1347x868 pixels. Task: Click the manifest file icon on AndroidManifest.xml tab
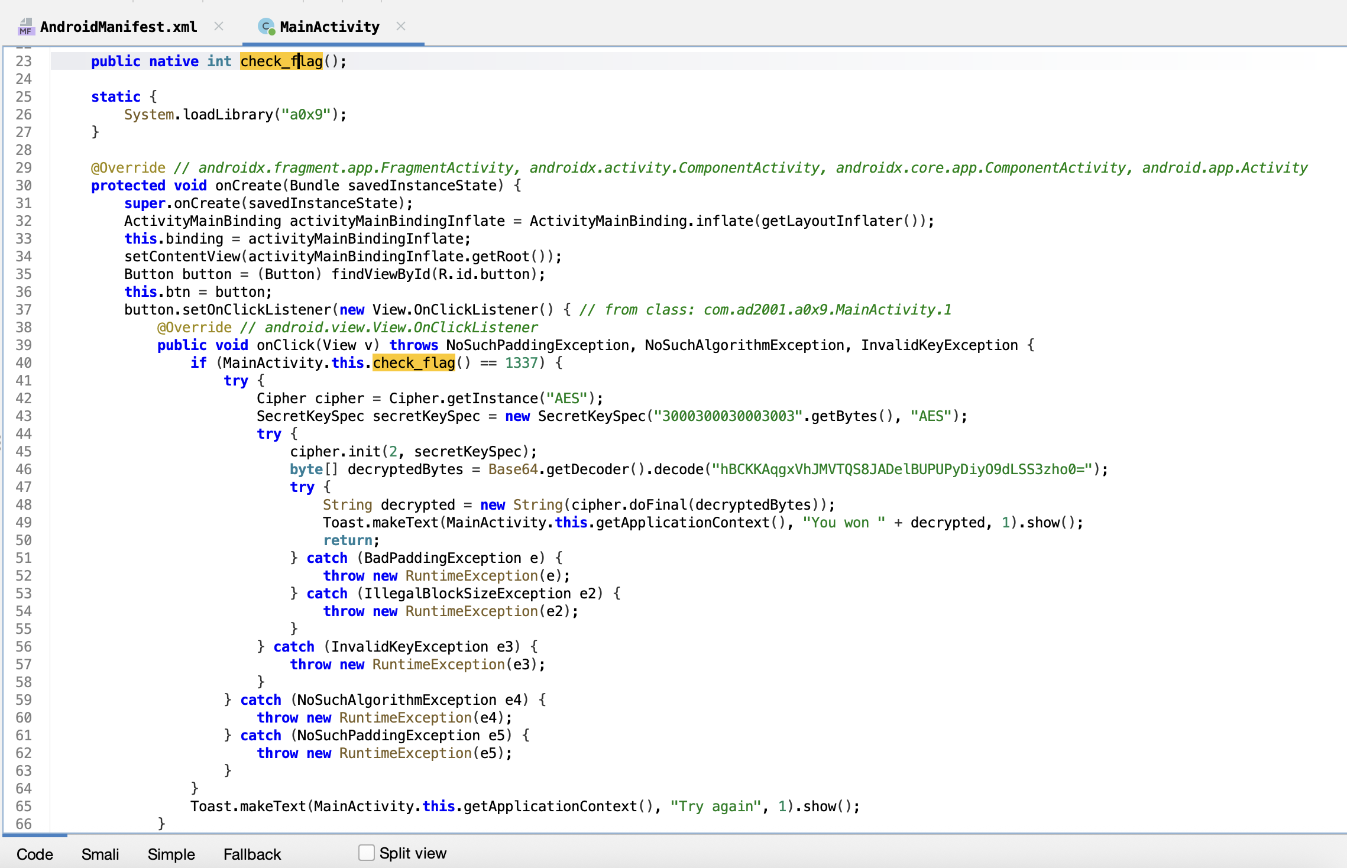25,27
